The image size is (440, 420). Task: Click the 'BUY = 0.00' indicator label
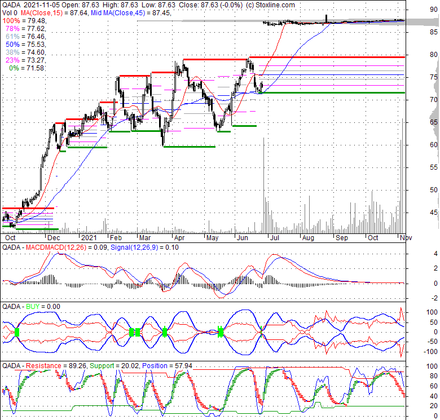pos(43,307)
